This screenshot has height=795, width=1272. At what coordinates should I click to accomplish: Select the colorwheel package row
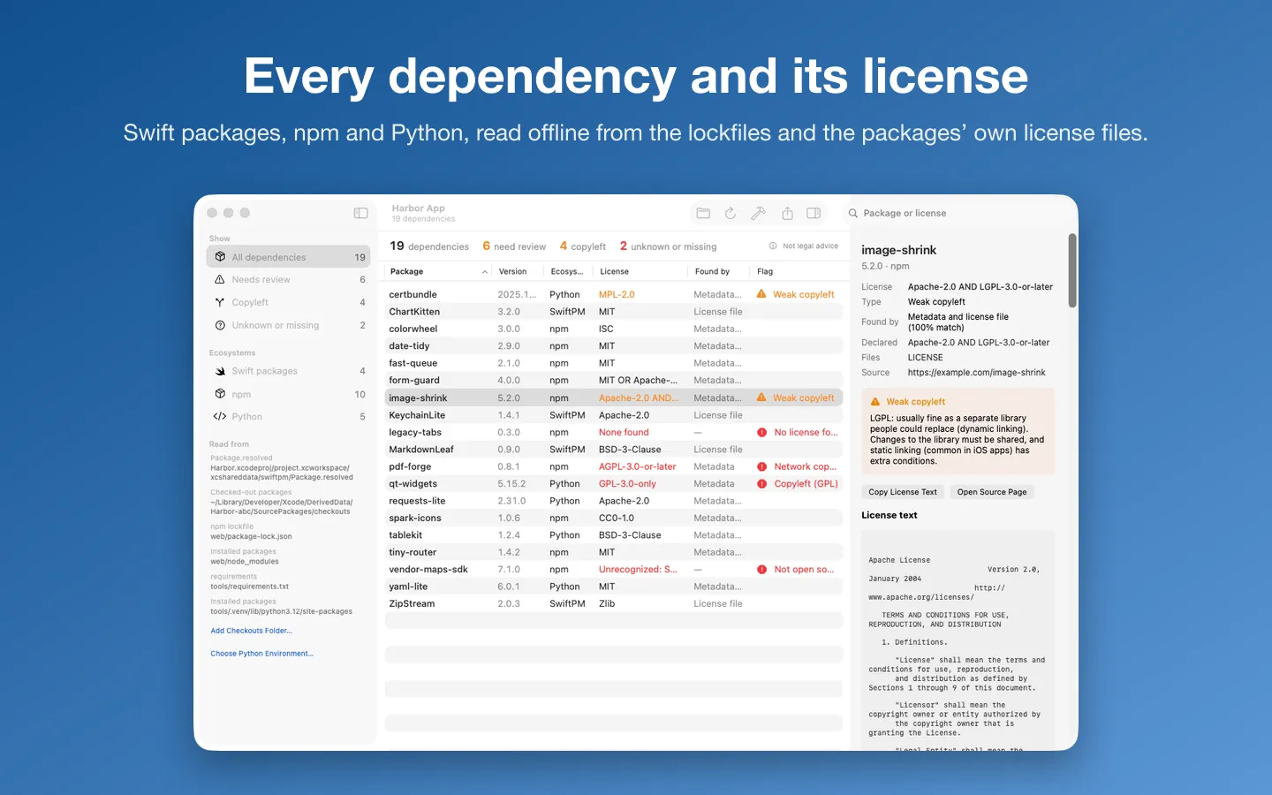[x=614, y=329]
